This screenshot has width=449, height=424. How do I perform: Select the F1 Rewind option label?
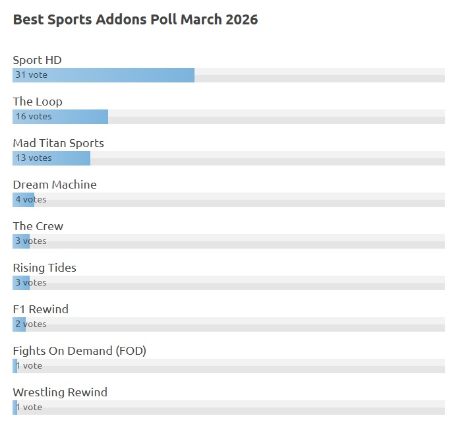coord(41,309)
